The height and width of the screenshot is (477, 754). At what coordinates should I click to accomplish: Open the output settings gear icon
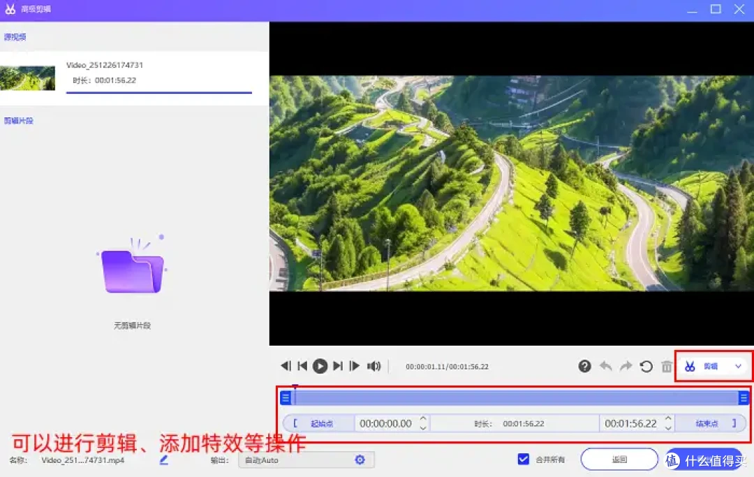click(360, 460)
